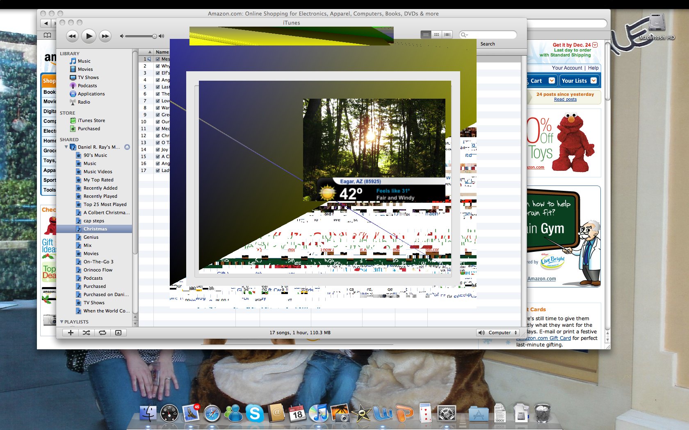Switch iTunes to Cover Flow view
This screenshot has height=430, width=689.
[447, 35]
